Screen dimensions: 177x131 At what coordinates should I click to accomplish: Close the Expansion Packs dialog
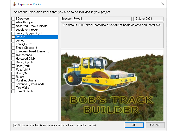[x=162, y=4]
